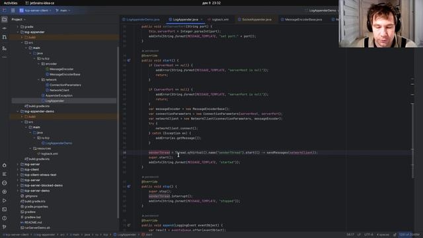
Task: Expand the tcp-client module
Action: pos(18,169)
